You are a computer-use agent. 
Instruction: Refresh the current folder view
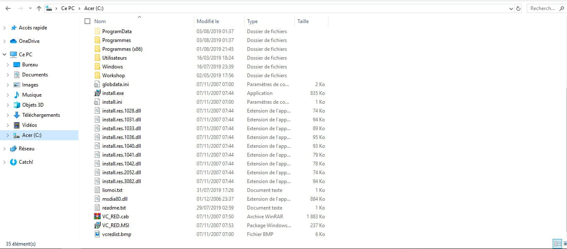click(x=518, y=8)
